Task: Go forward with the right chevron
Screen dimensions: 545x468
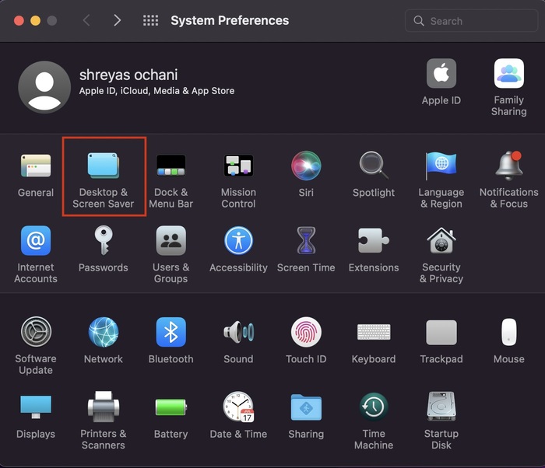Action: click(x=117, y=20)
